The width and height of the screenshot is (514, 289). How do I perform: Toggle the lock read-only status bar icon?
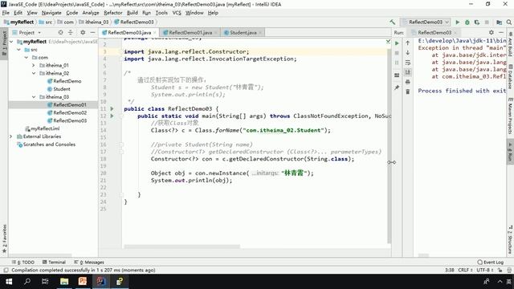(x=500, y=270)
